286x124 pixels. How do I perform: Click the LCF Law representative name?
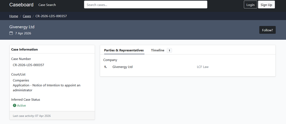coord(203,67)
